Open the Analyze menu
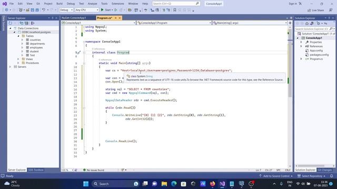Image resolution: width=337 pixels, height=189 pixels. coord(93,4)
